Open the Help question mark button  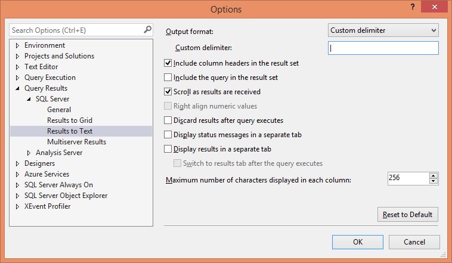pyautogui.click(x=413, y=7)
